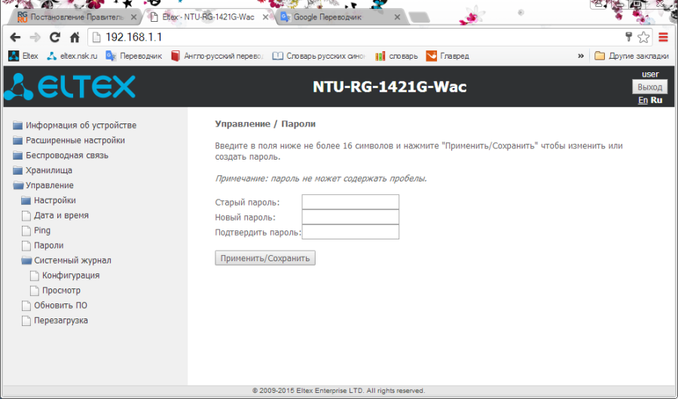Open Дата и время page
Screen dimensions: 678x399
pos(55,215)
